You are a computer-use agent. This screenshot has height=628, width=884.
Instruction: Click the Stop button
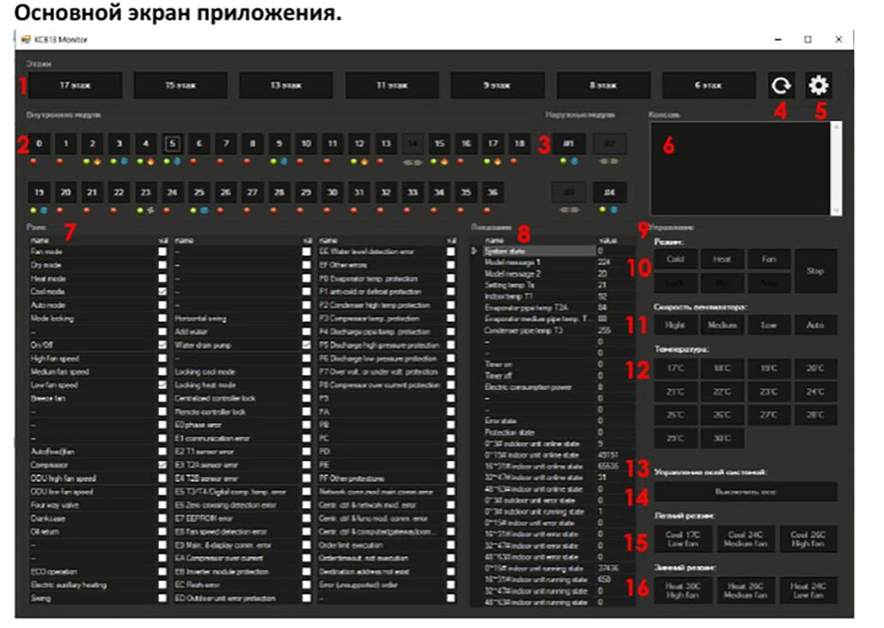[x=815, y=271]
